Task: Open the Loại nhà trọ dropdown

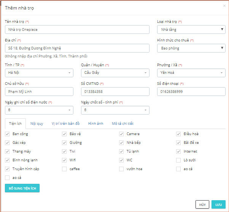Action: (x=191, y=29)
